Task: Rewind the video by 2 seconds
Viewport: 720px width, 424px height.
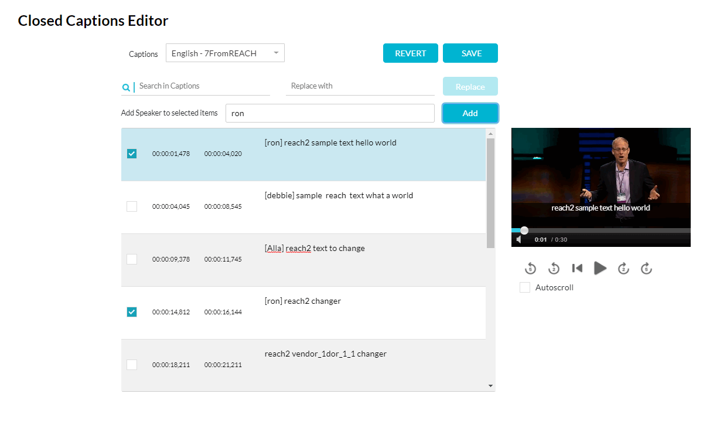Action: [x=553, y=269]
